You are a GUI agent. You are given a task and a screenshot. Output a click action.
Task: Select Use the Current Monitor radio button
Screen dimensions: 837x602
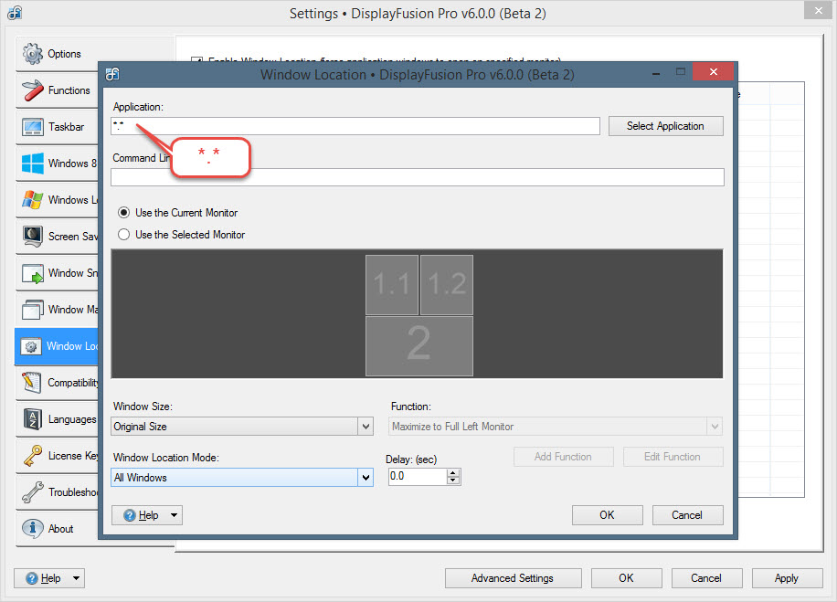(124, 213)
